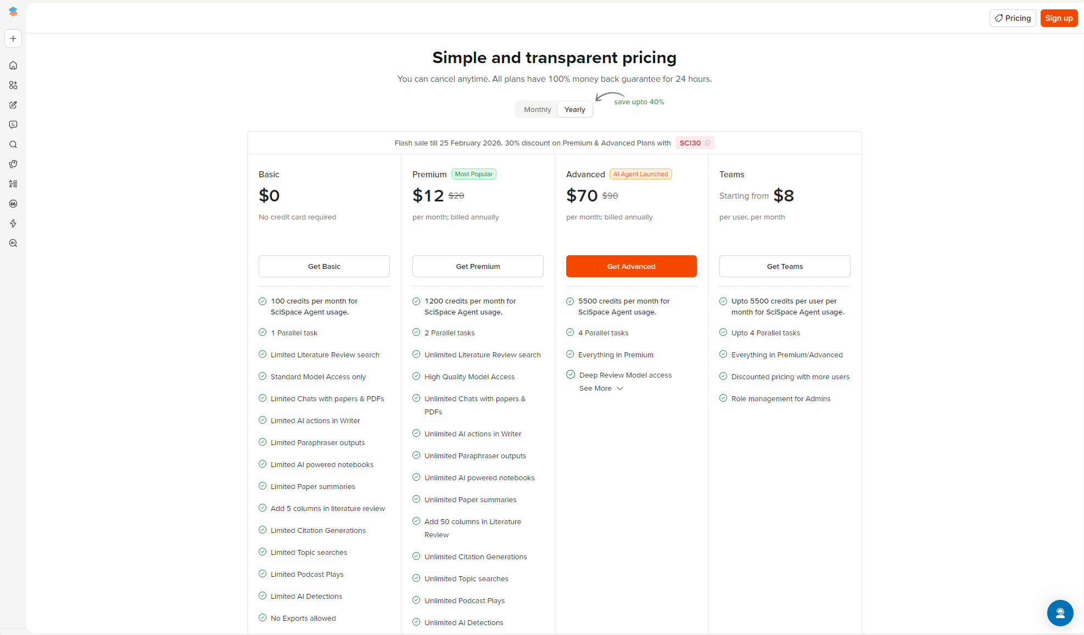Open the magnifier search icon in sidebar
The image size is (1084, 635).
[x=13, y=144]
